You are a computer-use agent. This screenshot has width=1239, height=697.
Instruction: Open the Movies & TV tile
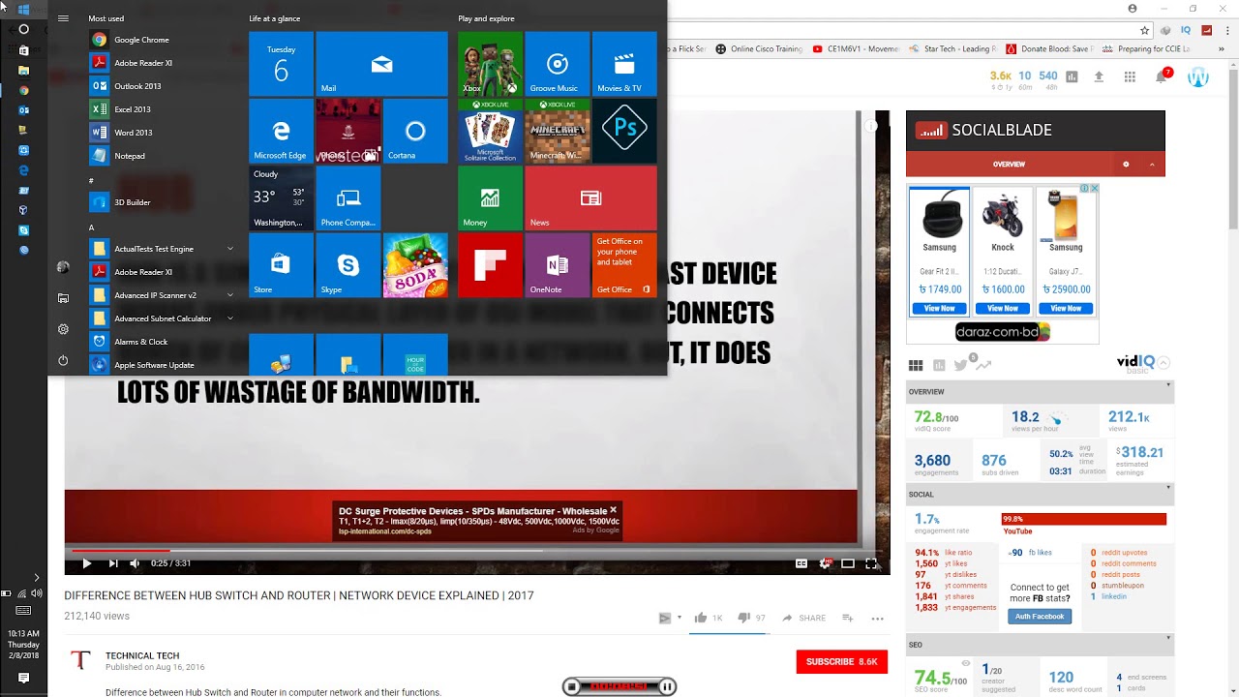click(x=624, y=64)
